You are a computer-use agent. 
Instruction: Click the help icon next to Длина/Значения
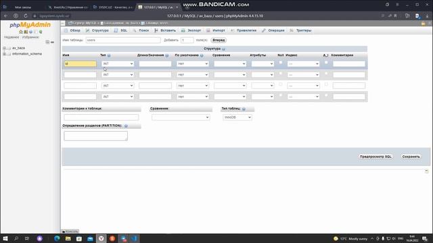(167, 55)
